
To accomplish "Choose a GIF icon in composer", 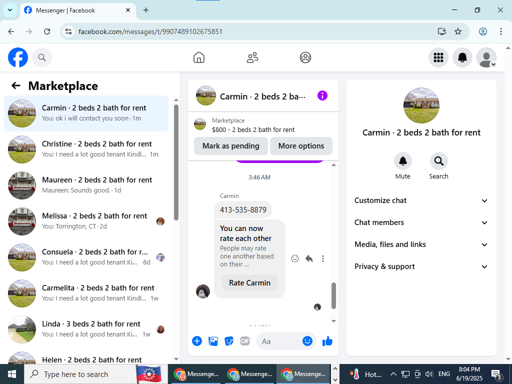I will tap(245, 341).
